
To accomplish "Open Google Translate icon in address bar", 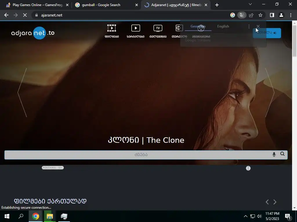I will pos(242,15).
